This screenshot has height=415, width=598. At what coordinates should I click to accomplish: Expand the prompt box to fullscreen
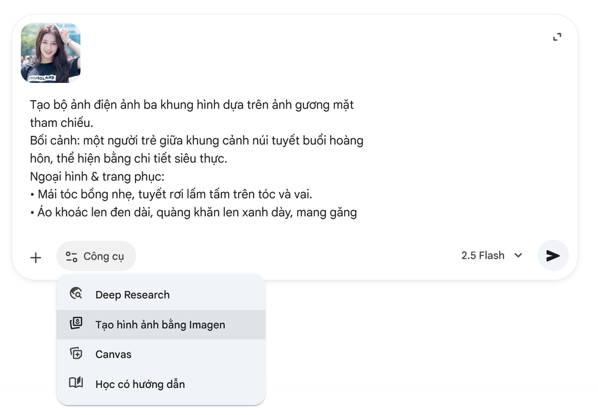point(557,38)
